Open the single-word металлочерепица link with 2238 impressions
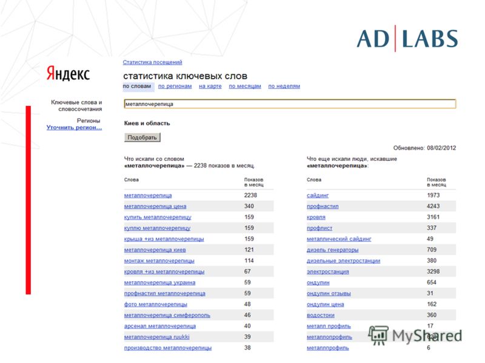The height and width of the screenshot is (363, 485). (x=148, y=195)
